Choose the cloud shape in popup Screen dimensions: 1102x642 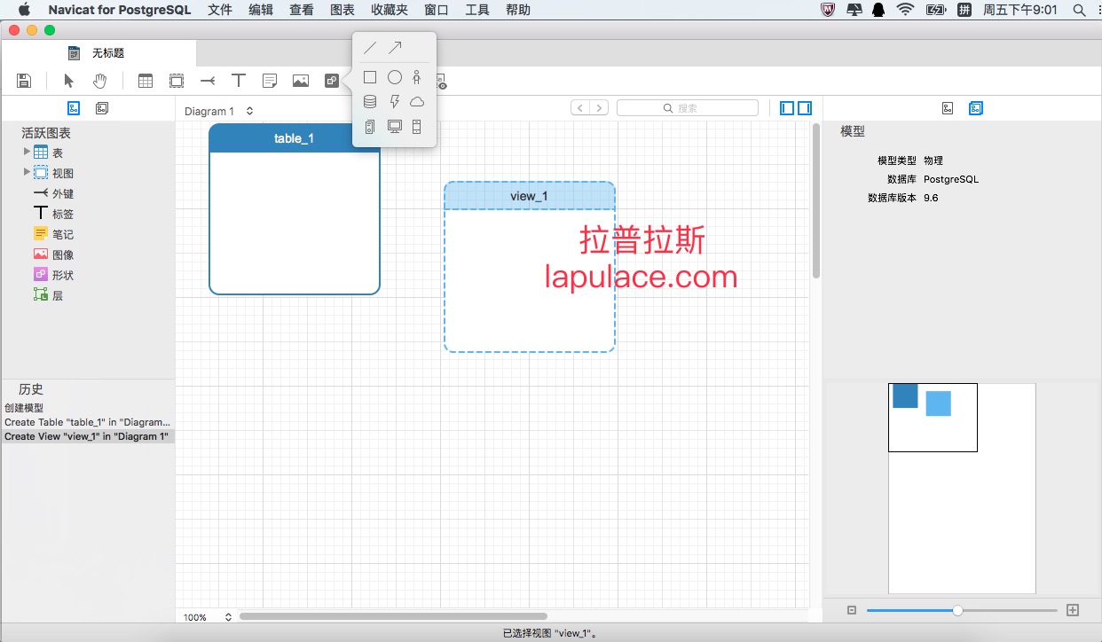pos(417,102)
